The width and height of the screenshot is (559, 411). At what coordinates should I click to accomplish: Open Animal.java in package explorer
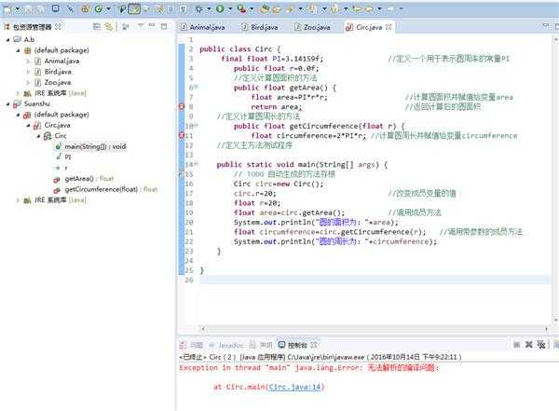tap(61, 61)
